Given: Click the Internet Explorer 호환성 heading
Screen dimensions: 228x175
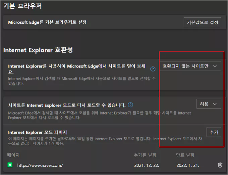Looking at the screenshot, I should [38, 50].
